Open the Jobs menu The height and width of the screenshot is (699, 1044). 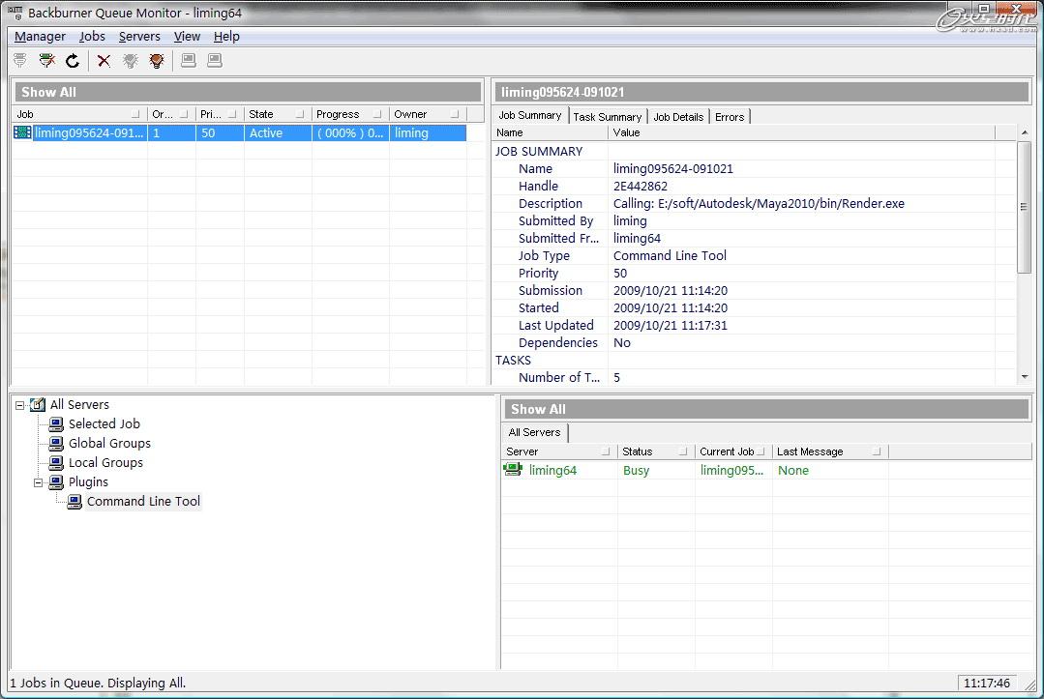coord(92,36)
